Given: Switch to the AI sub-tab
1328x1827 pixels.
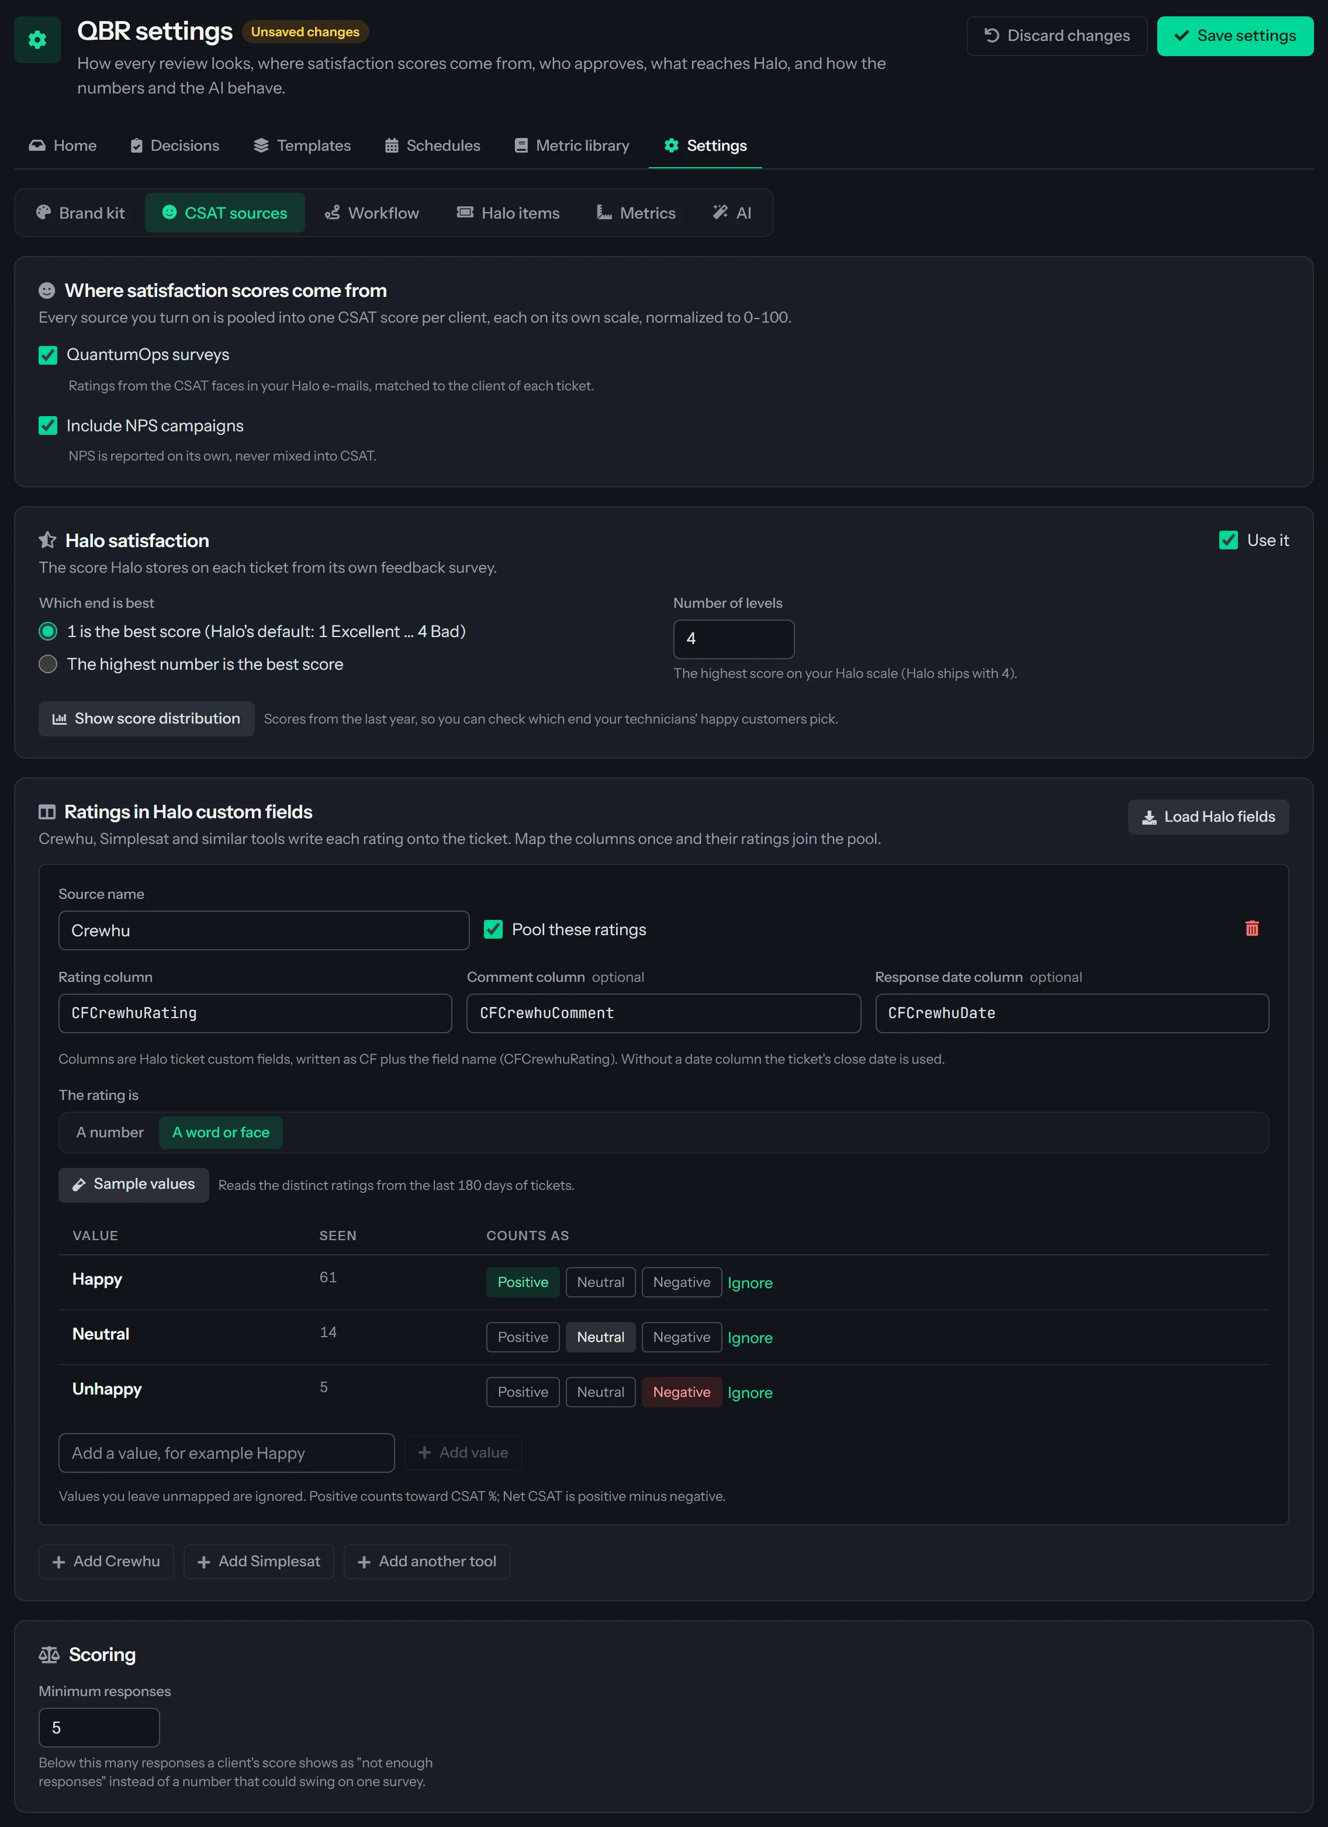Looking at the screenshot, I should [732, 213].
